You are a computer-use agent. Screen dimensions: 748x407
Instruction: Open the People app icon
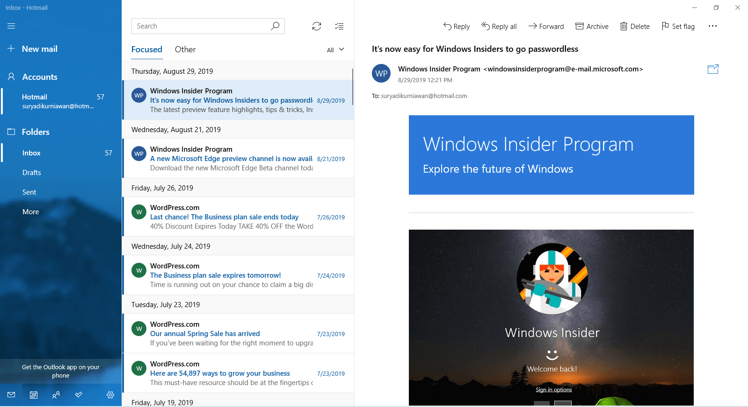click(56, 395)
